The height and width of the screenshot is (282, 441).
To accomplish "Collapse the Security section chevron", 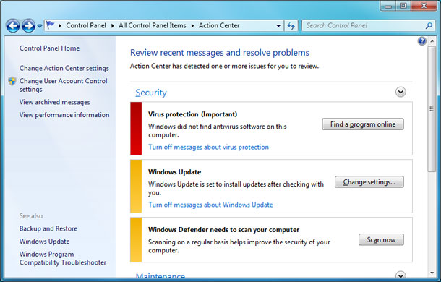I will (x=401, y=92).
